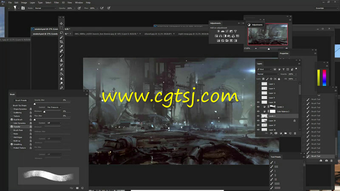
Task: Delete layer with trash icon in Layers panel
Action: 295,133
